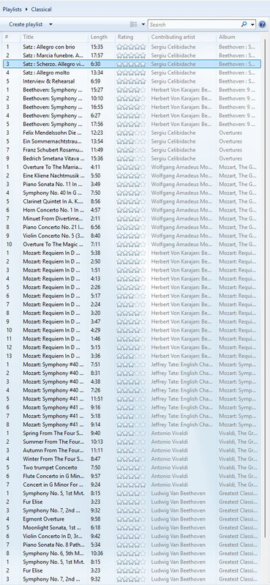Select 'Winter From The Four S...' track
270x585 pixels.
(132, 459)
